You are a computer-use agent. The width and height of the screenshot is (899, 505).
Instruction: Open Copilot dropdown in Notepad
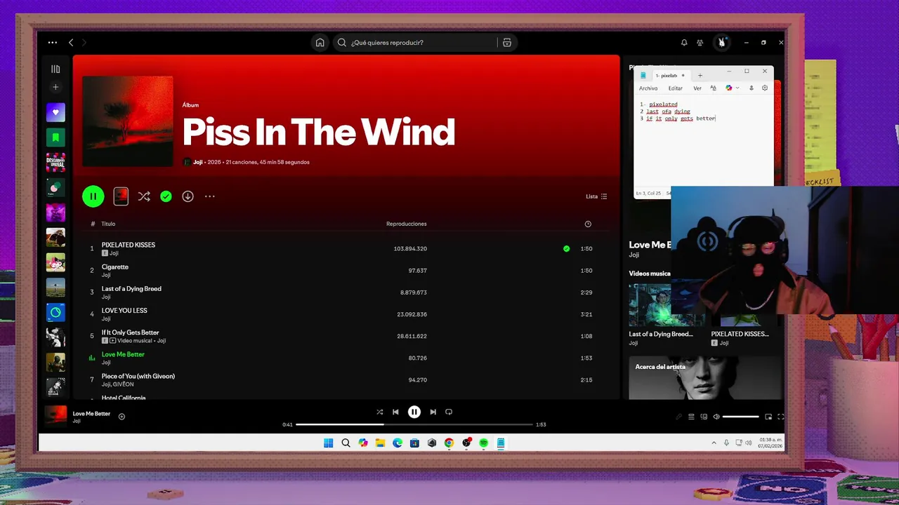click(733, 88)
